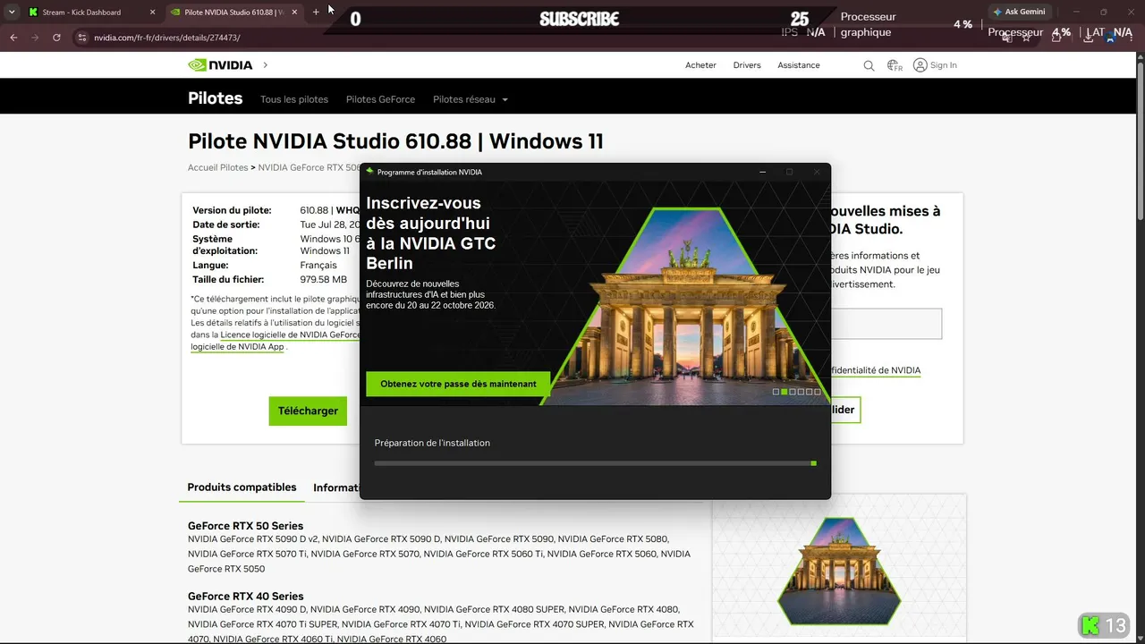1145x644 pixels.
Task: Open the tab search dropdown arrow
Action: (x=12, y=13)
